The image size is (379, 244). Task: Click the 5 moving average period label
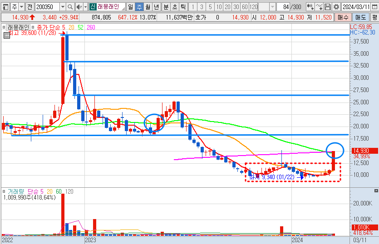pos(64,27)
